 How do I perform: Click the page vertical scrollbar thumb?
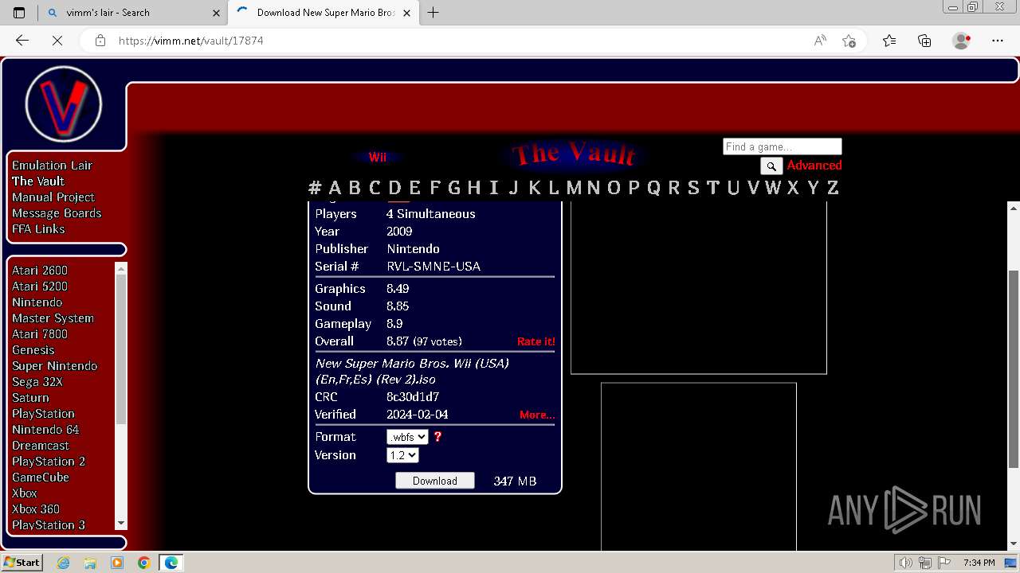click(x=1014, y=369)
